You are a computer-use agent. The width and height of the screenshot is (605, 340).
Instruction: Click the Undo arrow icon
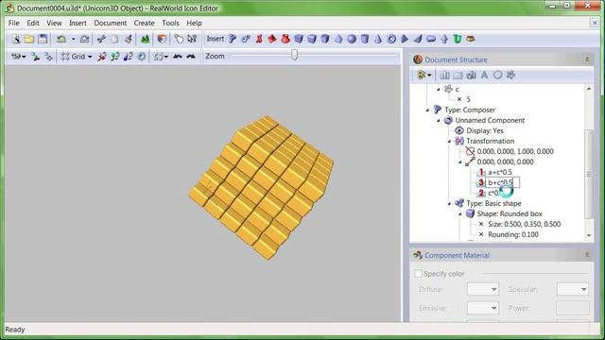click(60, 39)
